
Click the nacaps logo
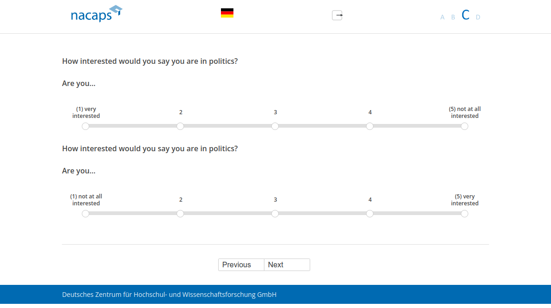point(96,14)
